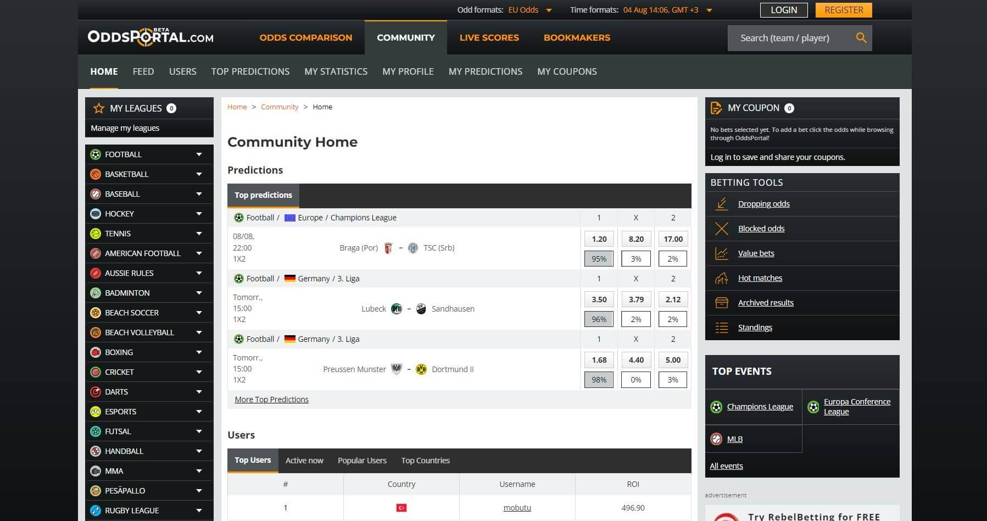Viewport: 987px width, 521px height.
Task: Open the LIVE SCORES menu item
Action: pyautogui.click(x=488, y=37)
